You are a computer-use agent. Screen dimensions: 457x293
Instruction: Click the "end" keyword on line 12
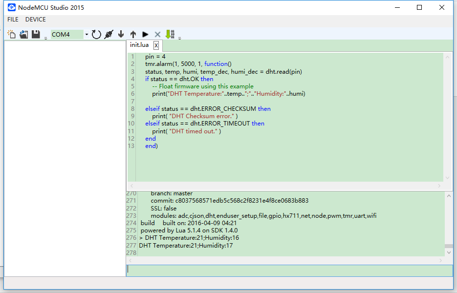151,139
